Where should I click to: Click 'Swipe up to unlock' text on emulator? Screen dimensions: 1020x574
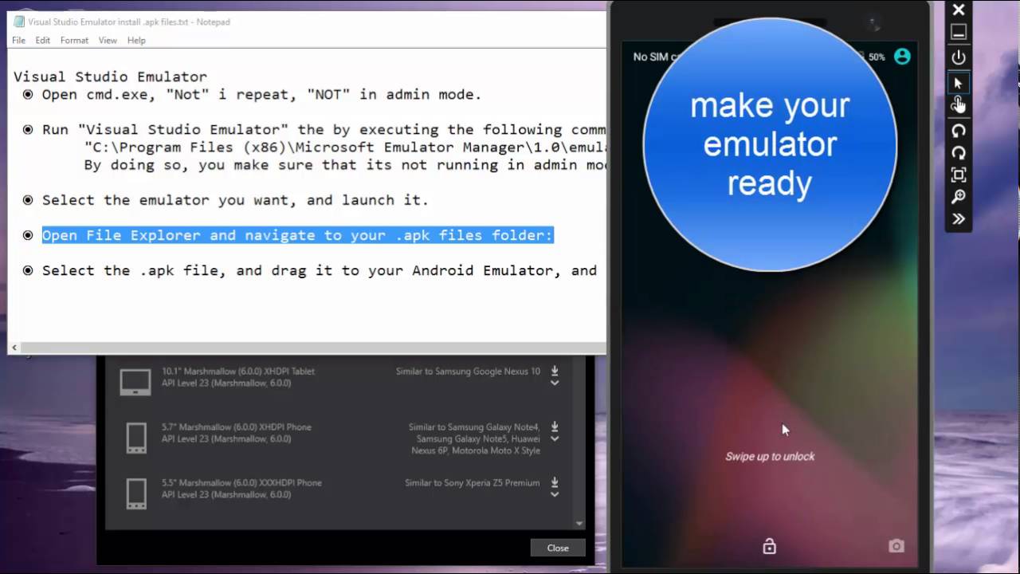pyautogui.click(x=770, y=457)
